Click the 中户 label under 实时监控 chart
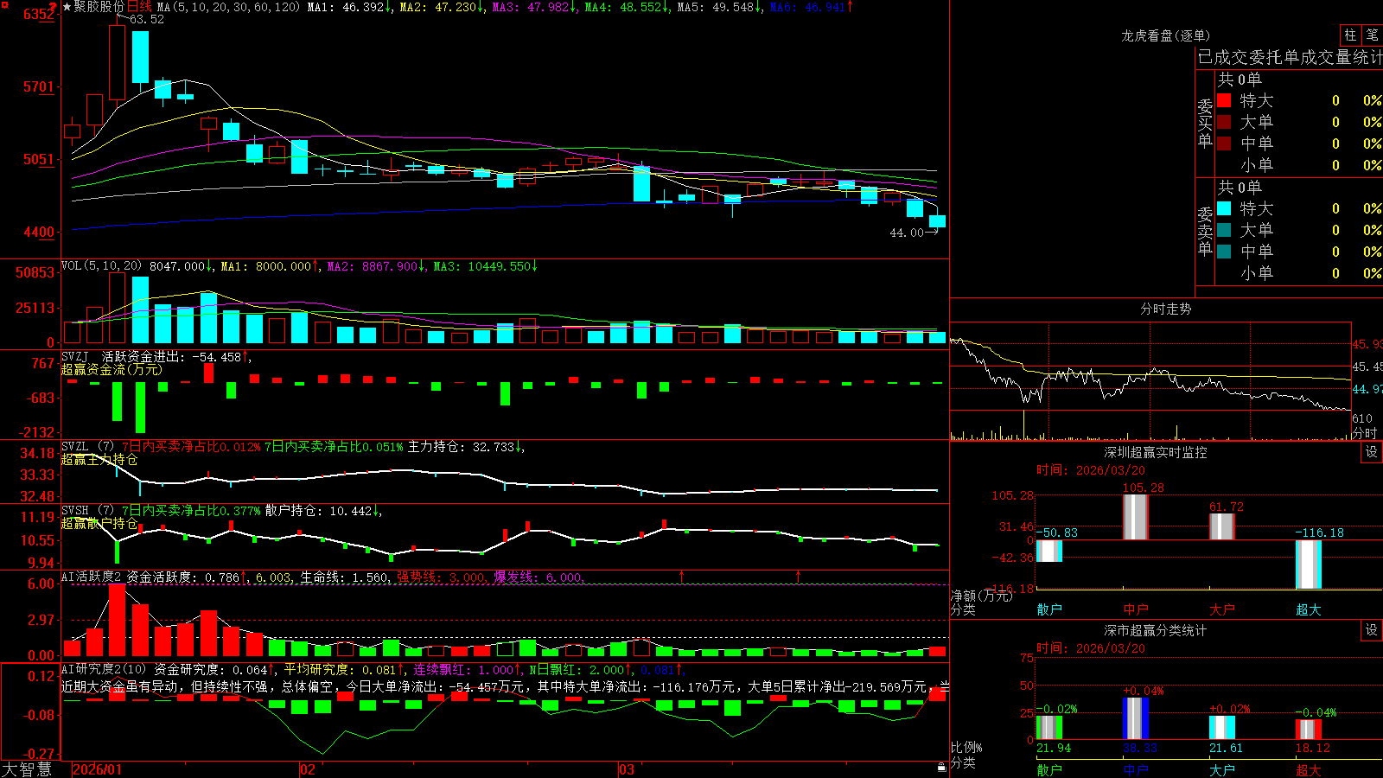The height and width of the screenshot is (778, 1383). (x=1136, y=609)
